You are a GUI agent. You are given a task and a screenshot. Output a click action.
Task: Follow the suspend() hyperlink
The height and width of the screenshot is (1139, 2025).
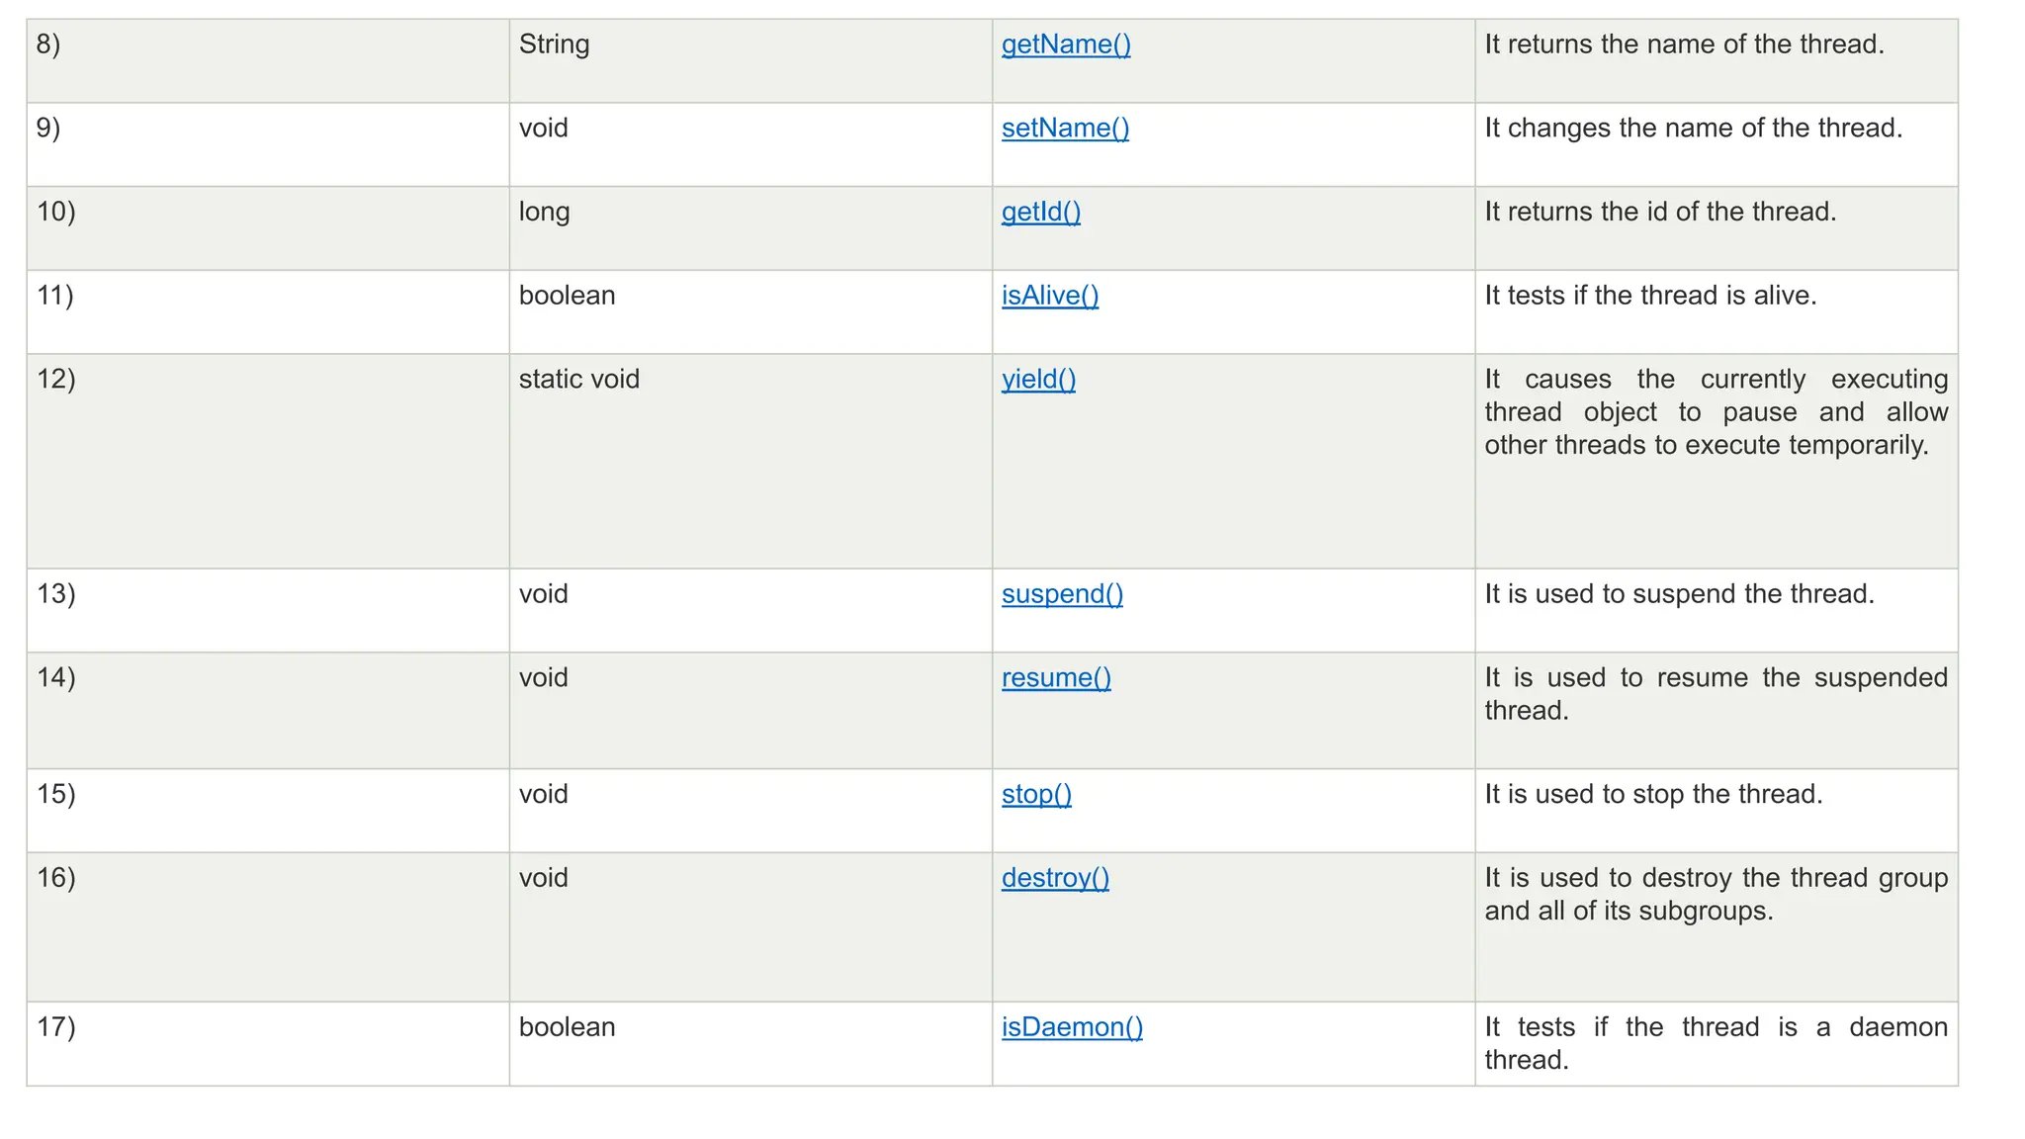tap(1062, 594)
